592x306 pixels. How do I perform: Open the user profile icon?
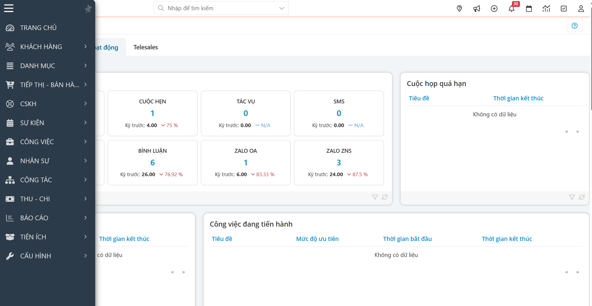[581, 9]
